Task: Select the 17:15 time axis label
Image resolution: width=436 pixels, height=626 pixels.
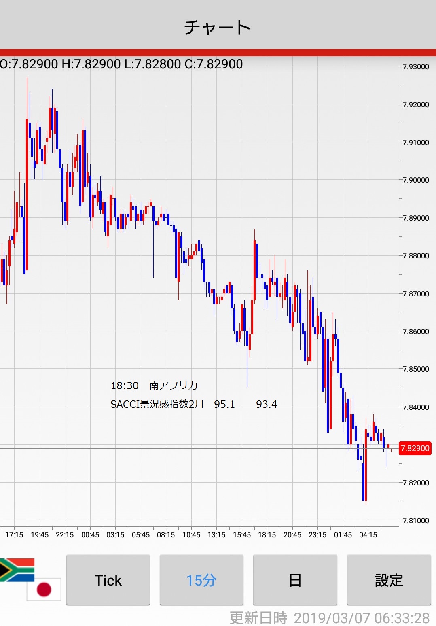Action: point(14,535)
